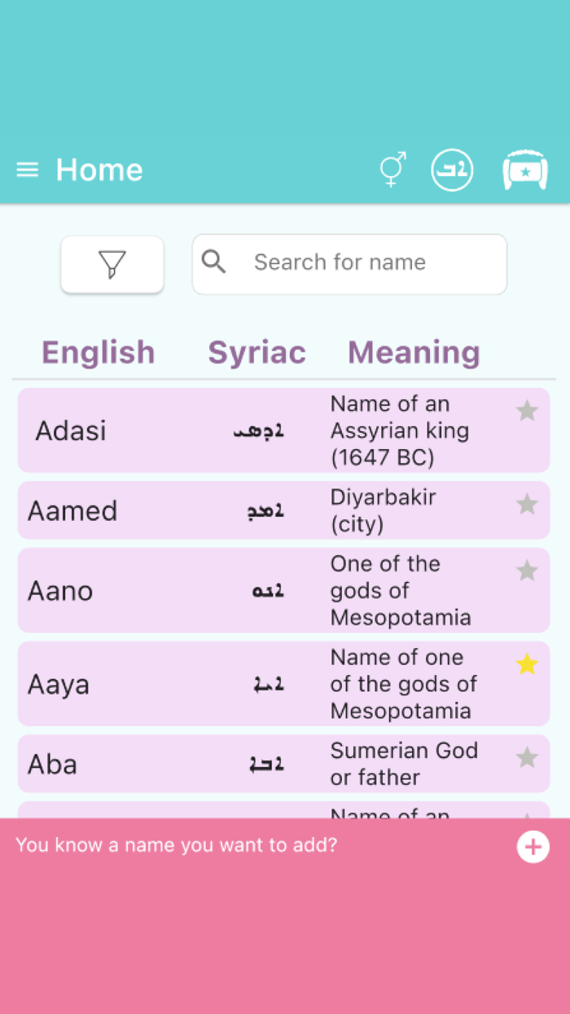
Task: Tap the circled Syriac letters icon
Action: 452,170
